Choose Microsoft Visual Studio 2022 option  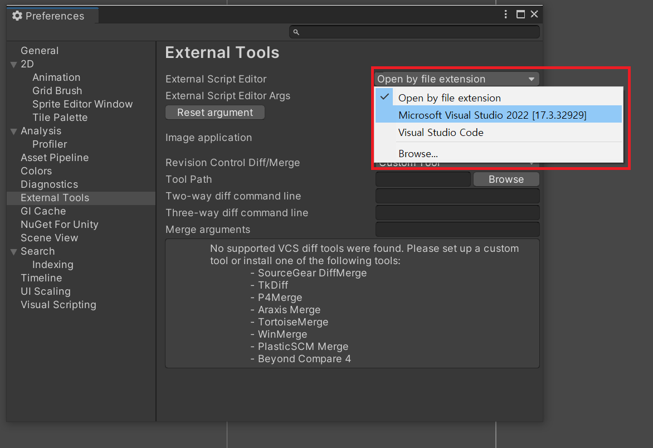point(499,115)
